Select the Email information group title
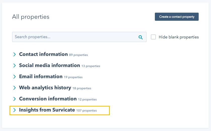This screenshot has width=211, height=131. click(x=41, y=77)
